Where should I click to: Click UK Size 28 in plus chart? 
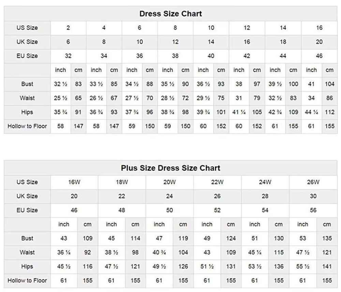(265, 196)
